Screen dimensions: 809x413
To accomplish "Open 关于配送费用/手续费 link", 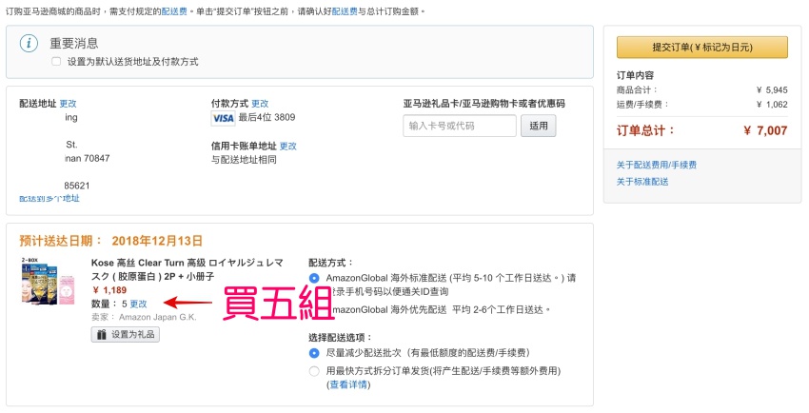I will point(656,166).
